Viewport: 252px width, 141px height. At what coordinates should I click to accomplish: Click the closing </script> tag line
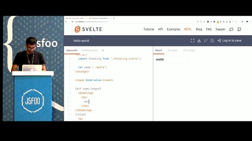(82, 72)
